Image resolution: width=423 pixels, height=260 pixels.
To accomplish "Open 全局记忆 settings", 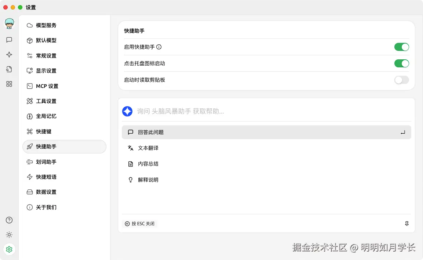I will 64,116.
